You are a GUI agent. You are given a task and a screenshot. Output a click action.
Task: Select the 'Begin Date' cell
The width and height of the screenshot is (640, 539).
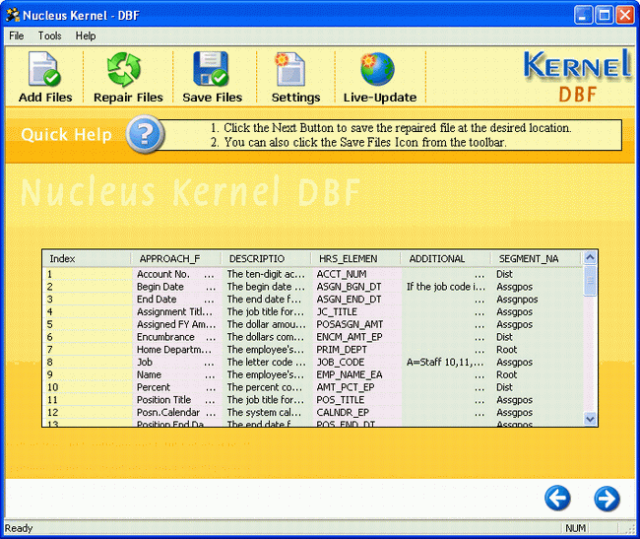[176, 287]
